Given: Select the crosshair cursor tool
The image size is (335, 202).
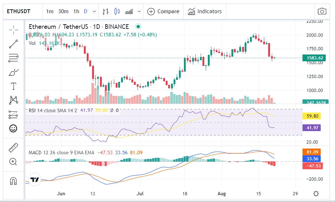Looking at the screenshot, I should click(x=14, y=30).
